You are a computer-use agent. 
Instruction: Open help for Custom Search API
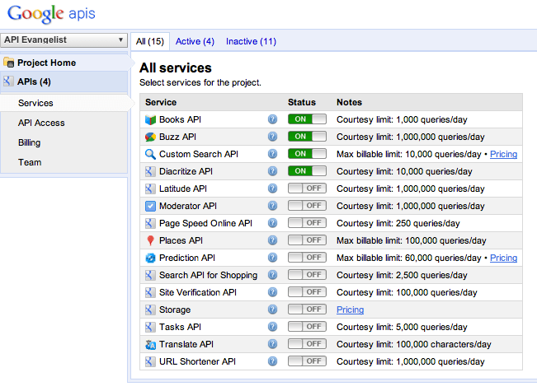tap(272, 154)
